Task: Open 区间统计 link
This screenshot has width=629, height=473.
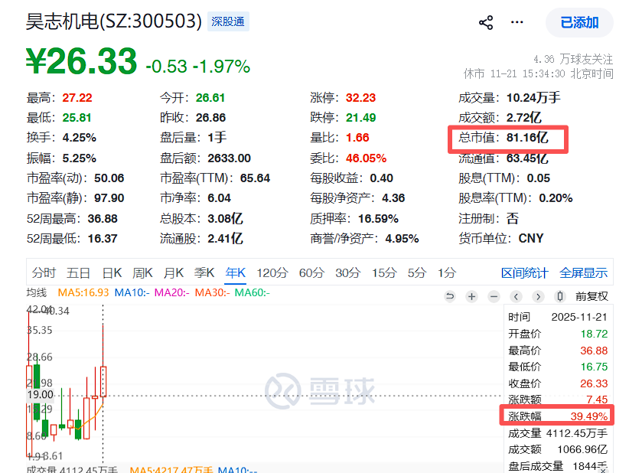Action: point(525,273)
